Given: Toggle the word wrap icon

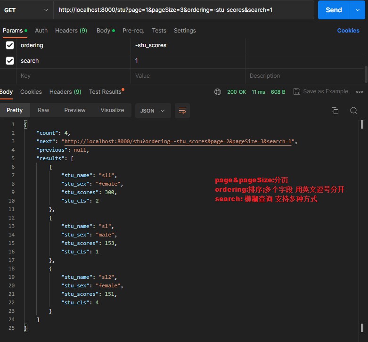Looking at the screenshot, I should (x=182, y=111).
